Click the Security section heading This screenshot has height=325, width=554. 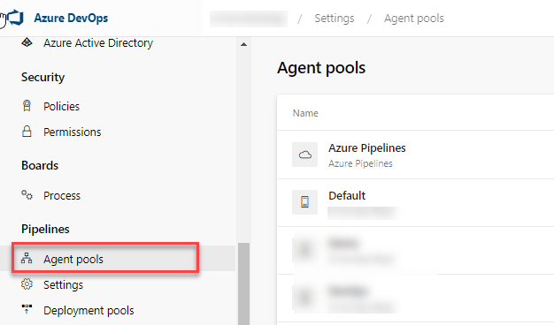coord(42,77)
